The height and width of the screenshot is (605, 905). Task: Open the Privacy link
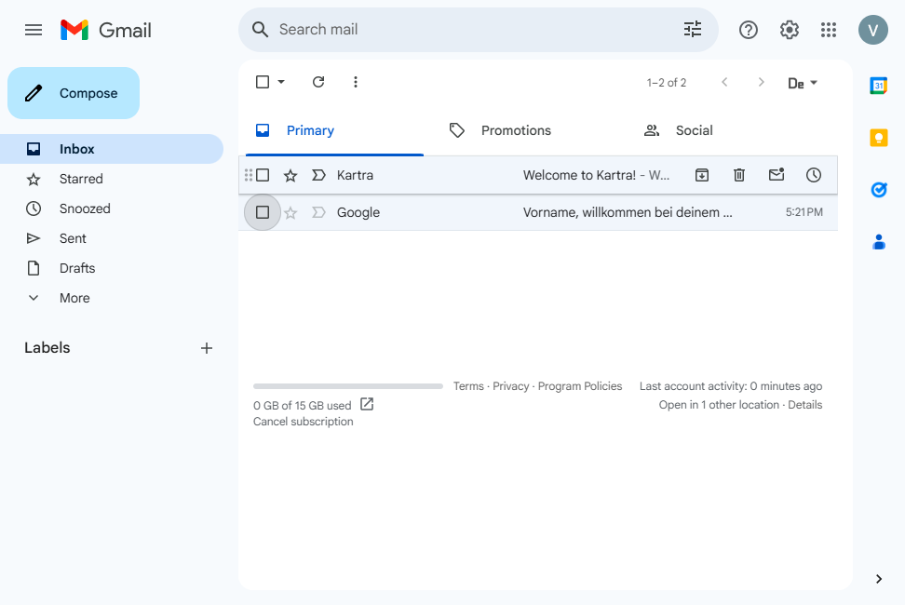511,386
